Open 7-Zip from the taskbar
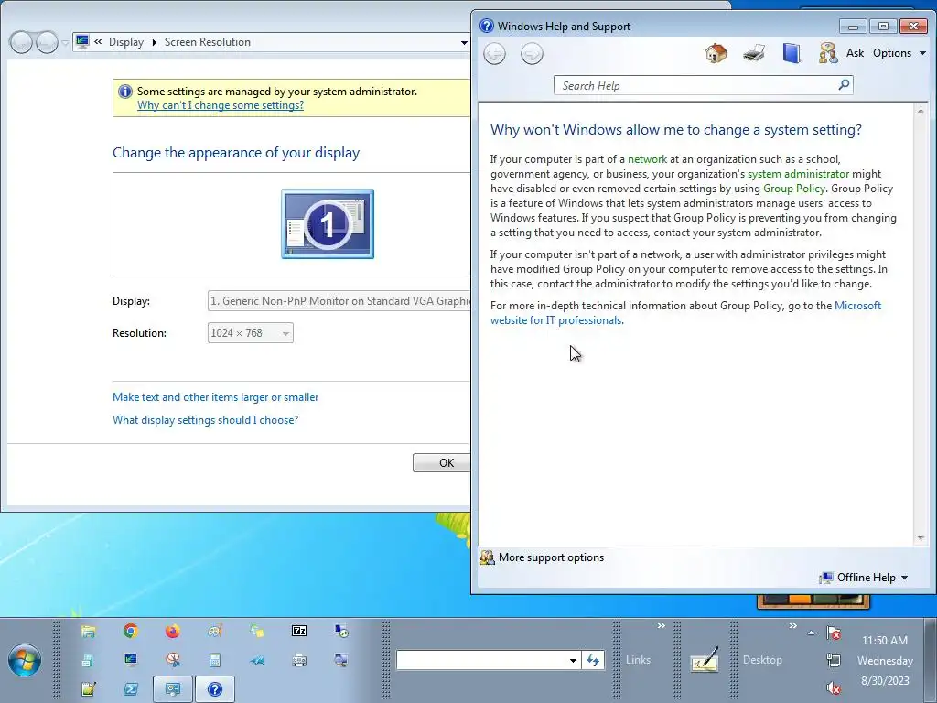 [x=299, y=632]
